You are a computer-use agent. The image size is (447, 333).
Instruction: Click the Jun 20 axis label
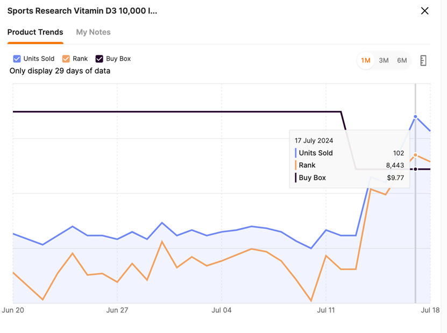(13, 310)
